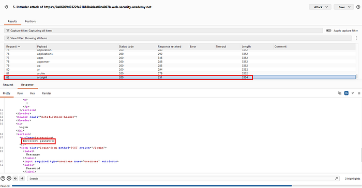Toggle the blue pretty-print formatting icon
Image resolution: width=362 pixels, height=188 pixels.
pyautogui.click(x=346, y=93)
